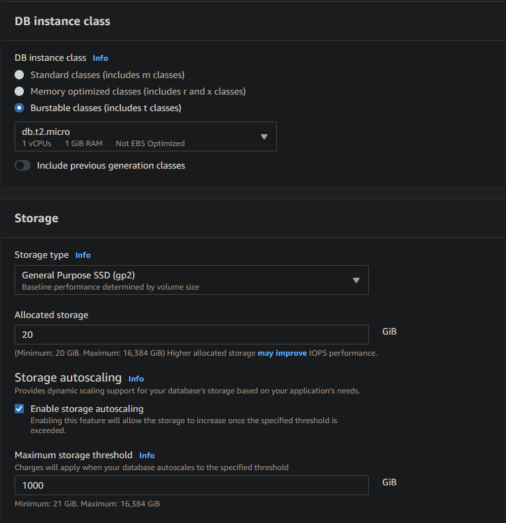Open Info link beside Storage type
506x523 pixels.
click(83, 255)
